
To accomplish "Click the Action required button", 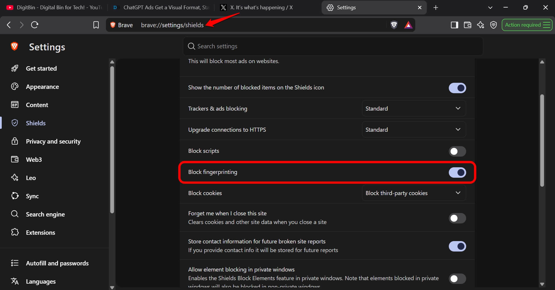I will pos(527,25).
